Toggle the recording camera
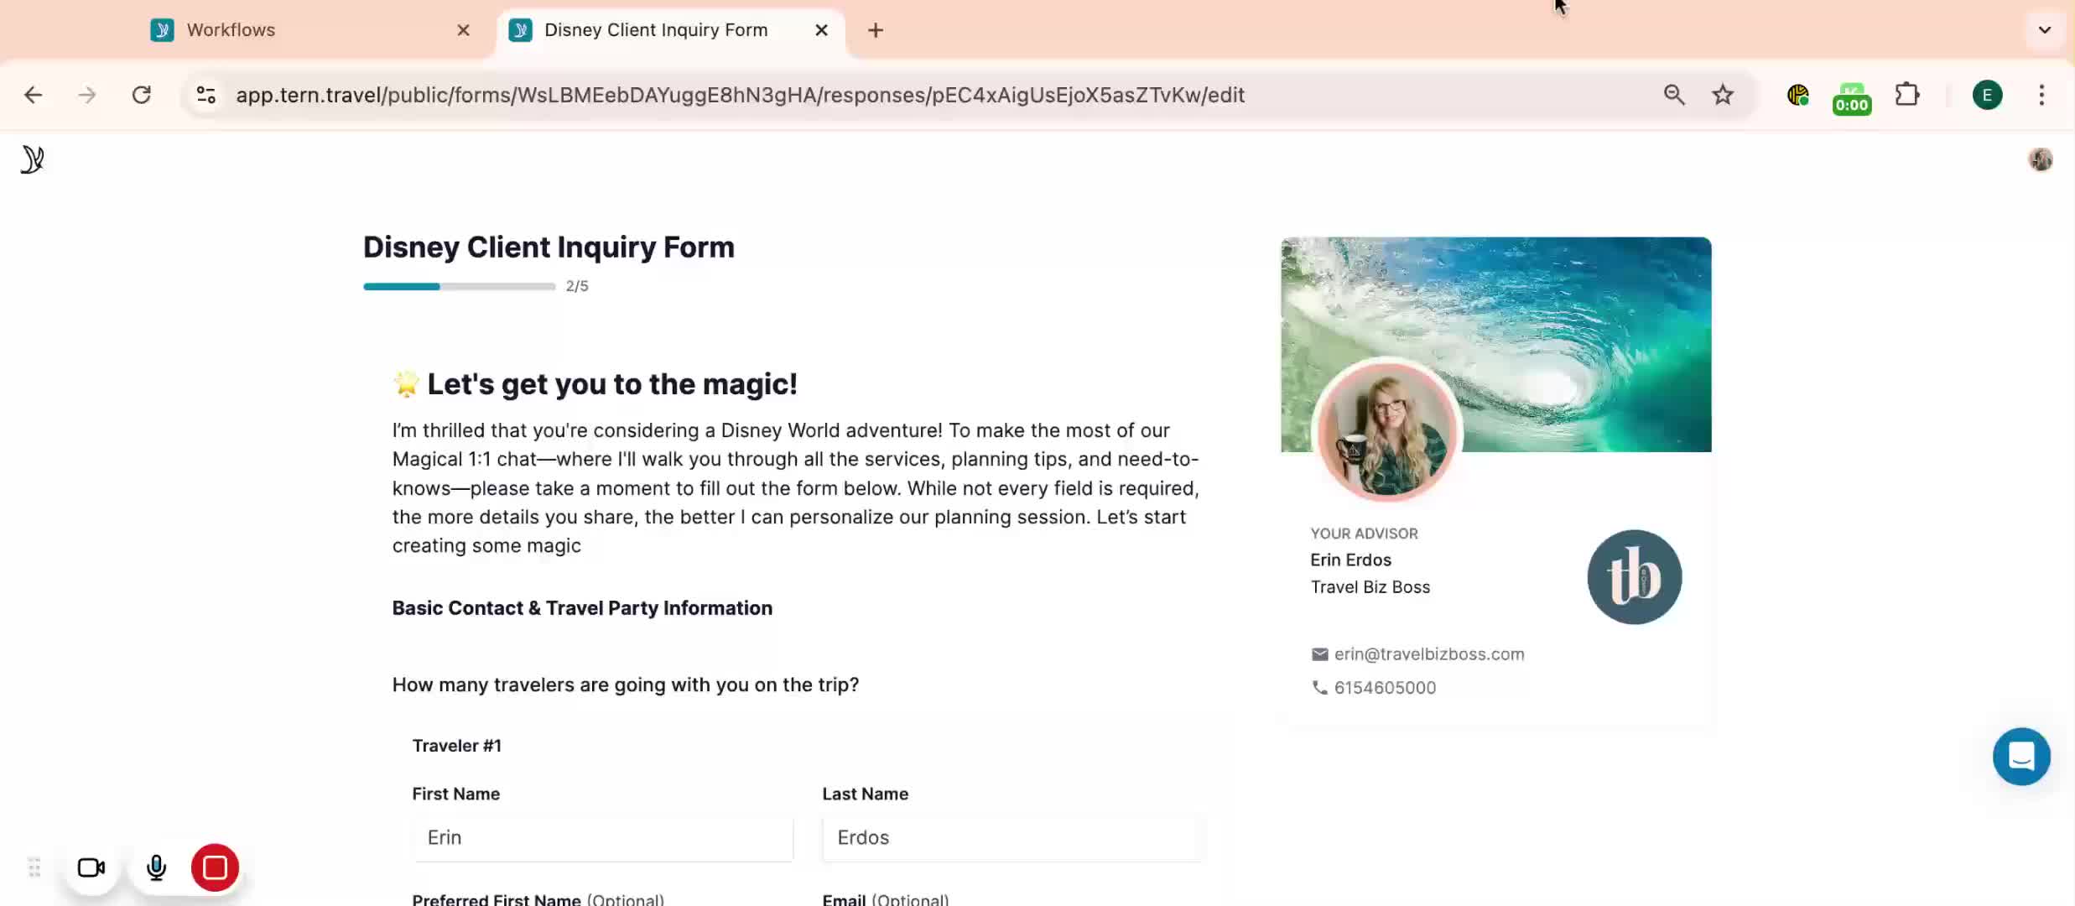Screen dimensions: 2075x906 click(91, 867)
